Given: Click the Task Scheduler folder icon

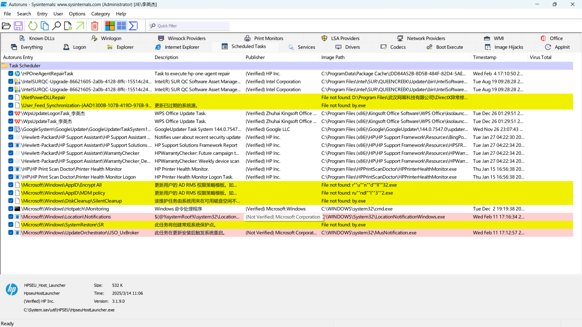Looking at the screenshot, I should (x=5, y=65).
